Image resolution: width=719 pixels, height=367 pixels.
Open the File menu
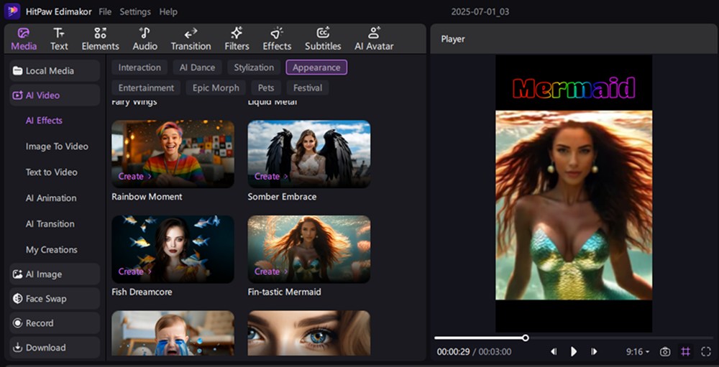pos(105,12)
